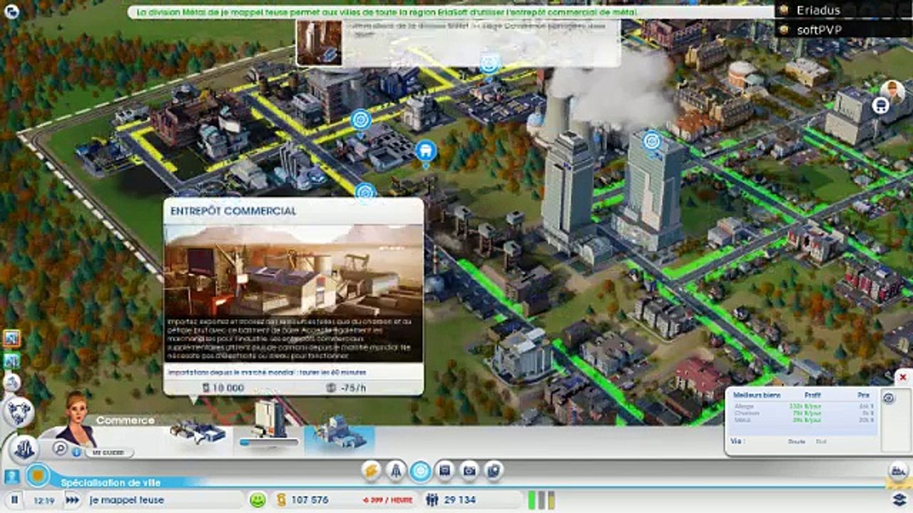913x513 pixels.
Task: Open the blue info icon next to ME GUIDER
Action: 76,452
